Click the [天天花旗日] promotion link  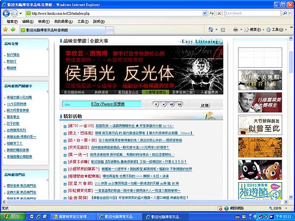pyautogui.click(x=79, y=147)
